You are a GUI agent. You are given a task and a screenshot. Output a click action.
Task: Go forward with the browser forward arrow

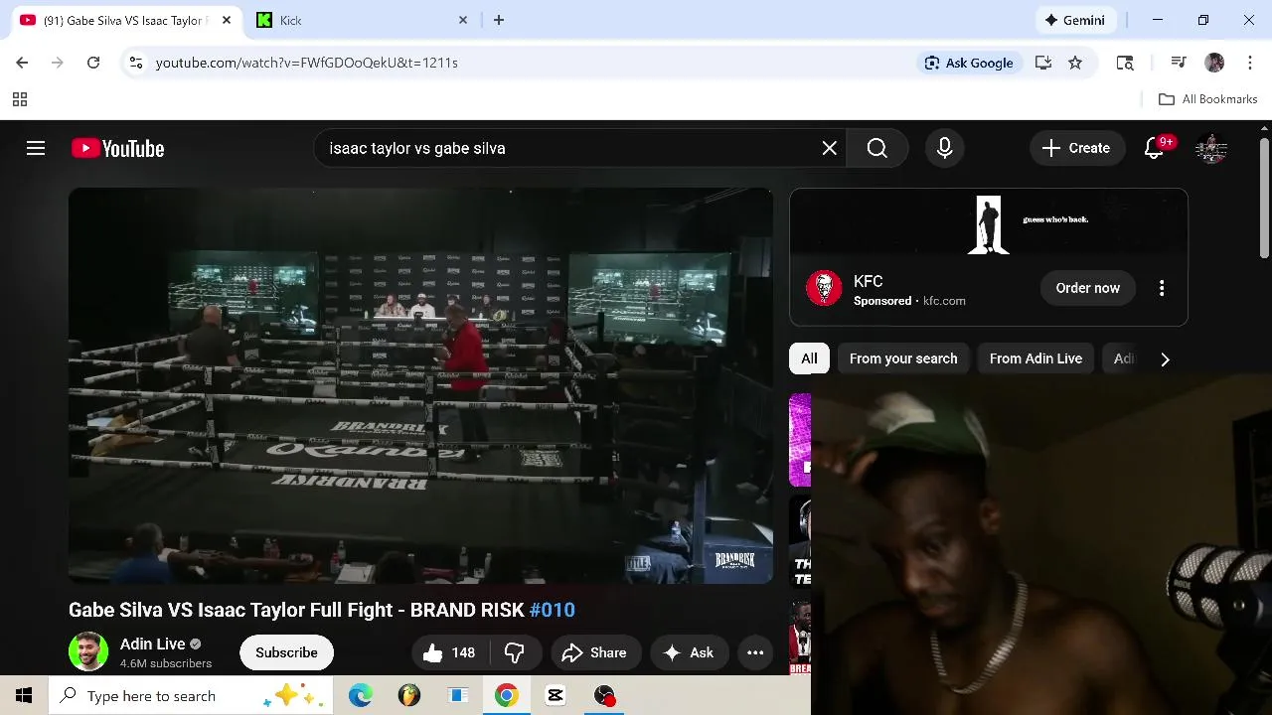[x=58, y=63]
